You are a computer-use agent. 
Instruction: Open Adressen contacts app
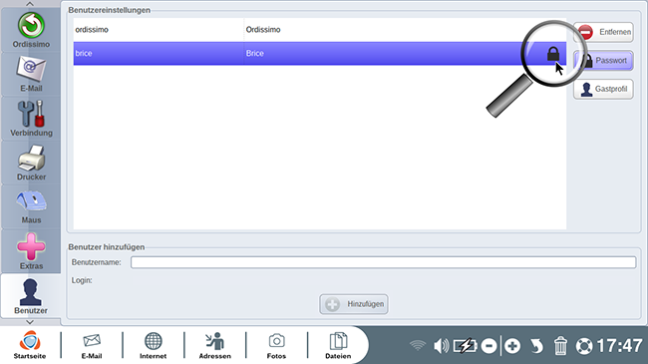point(215,345)
